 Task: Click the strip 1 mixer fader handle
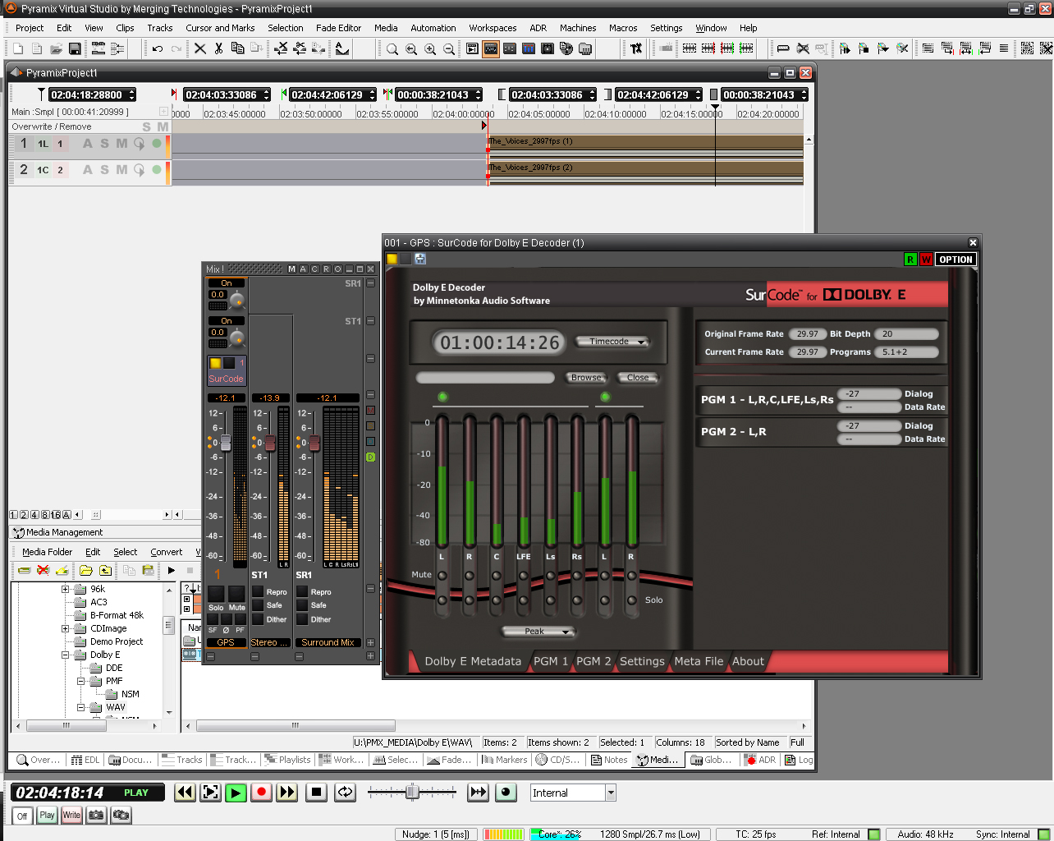click(x=225, y=443)
